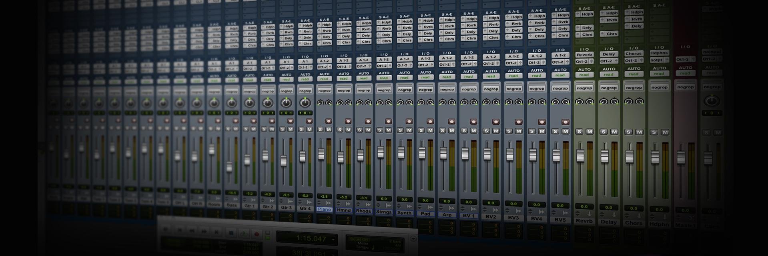Click the pan knob on Gtr 3
The height and width of the screenshot is (256, 768).
pyautogui.click(x=286, y=103)
